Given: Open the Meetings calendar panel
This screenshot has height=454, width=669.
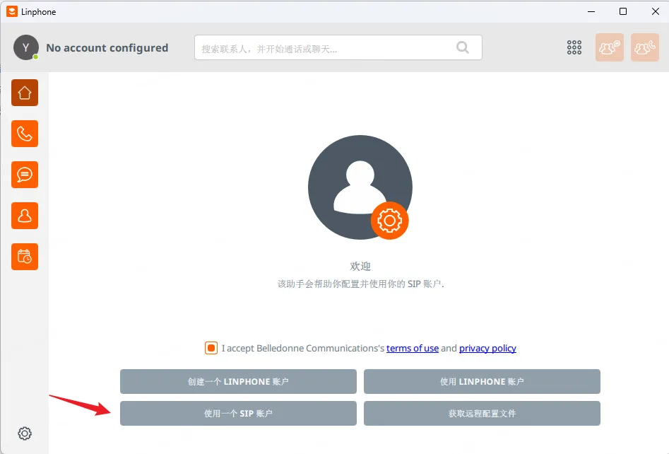Looking at the screenshot, I should coord(25,257).
